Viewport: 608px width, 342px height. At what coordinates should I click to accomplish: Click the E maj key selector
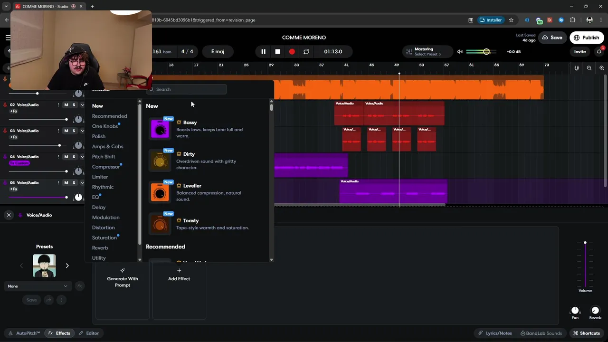tap(218, 51)
